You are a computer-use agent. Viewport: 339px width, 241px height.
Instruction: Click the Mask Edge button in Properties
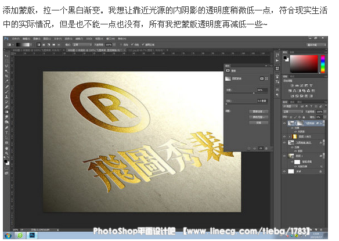click(259, 111)
